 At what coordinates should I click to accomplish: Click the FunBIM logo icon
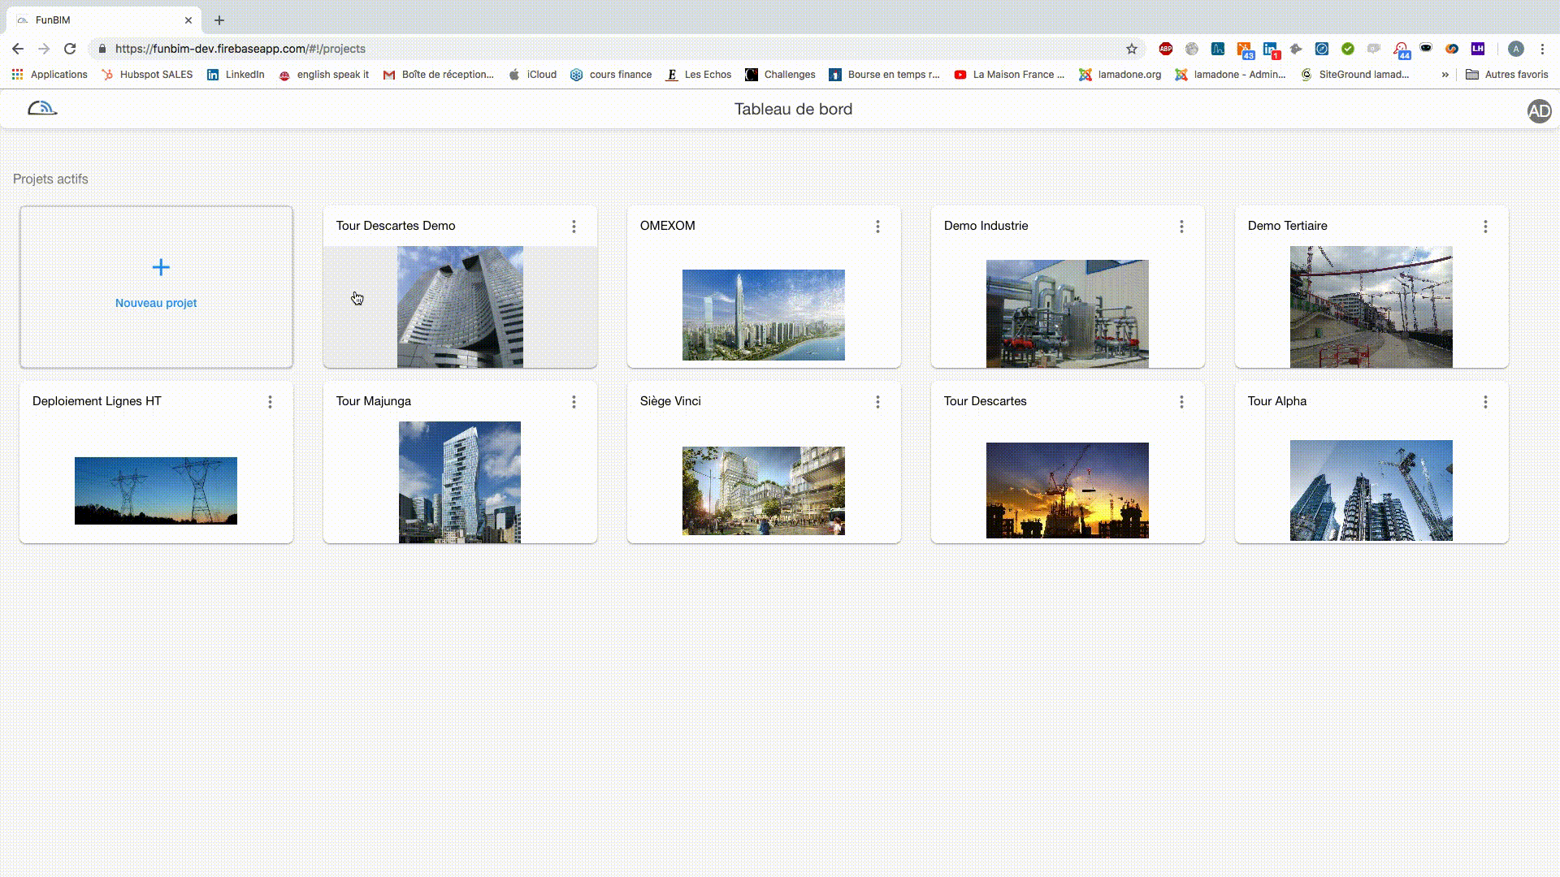coord(41,108)
